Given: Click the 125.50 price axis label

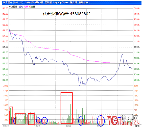Looking at the screenshot, I should coord(5,69).
